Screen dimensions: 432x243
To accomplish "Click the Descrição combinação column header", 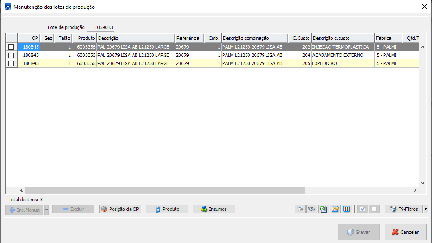I will point(255,38).
